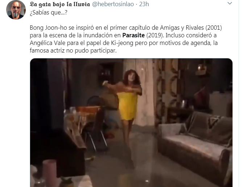Click the sofa shown in the video frame

pyautogui.click(x=195, y=144)
